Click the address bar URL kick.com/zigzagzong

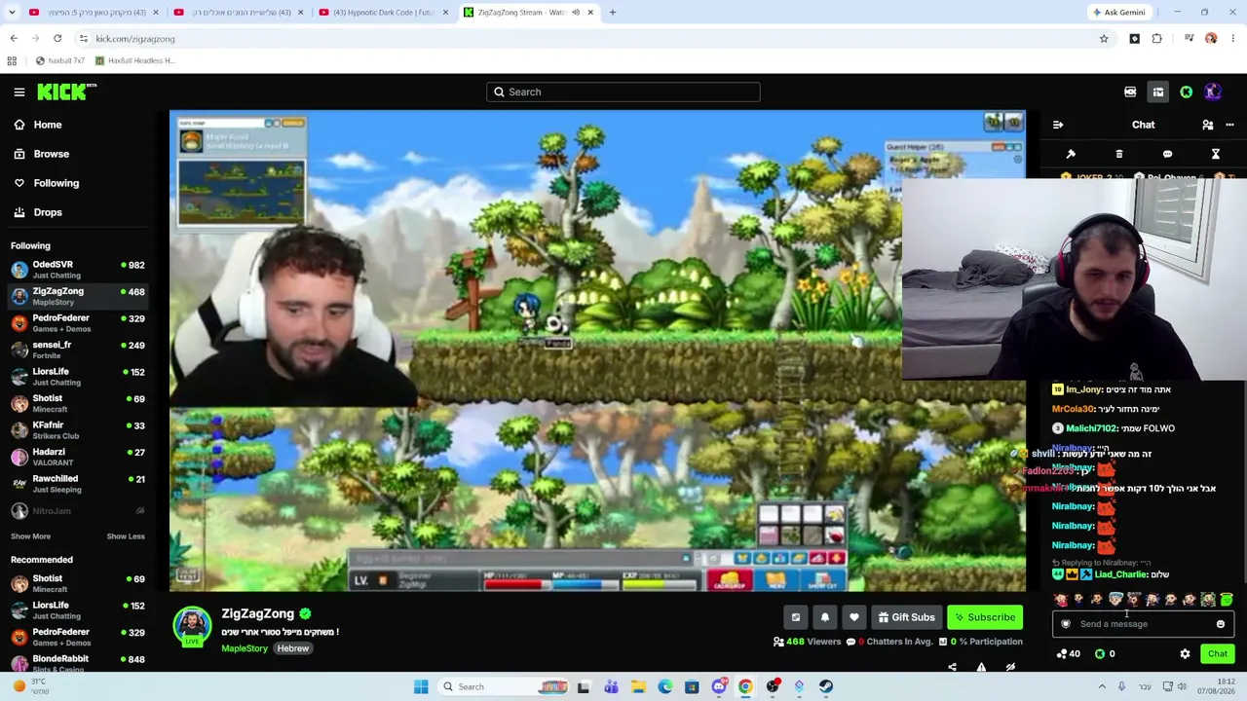coord(135,38)
